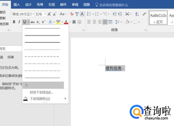Apply red font color
The height and width of the screenshot is (126, 174).
click(66, 22)
